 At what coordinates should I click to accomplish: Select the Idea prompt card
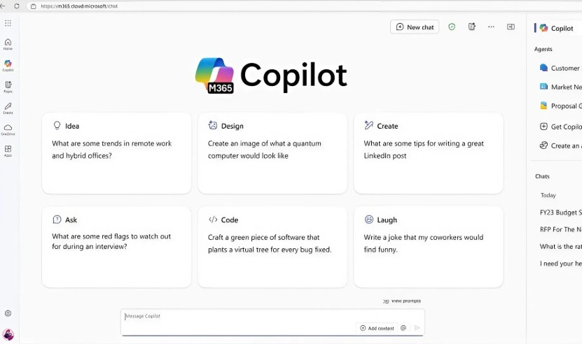pos(116,153)
